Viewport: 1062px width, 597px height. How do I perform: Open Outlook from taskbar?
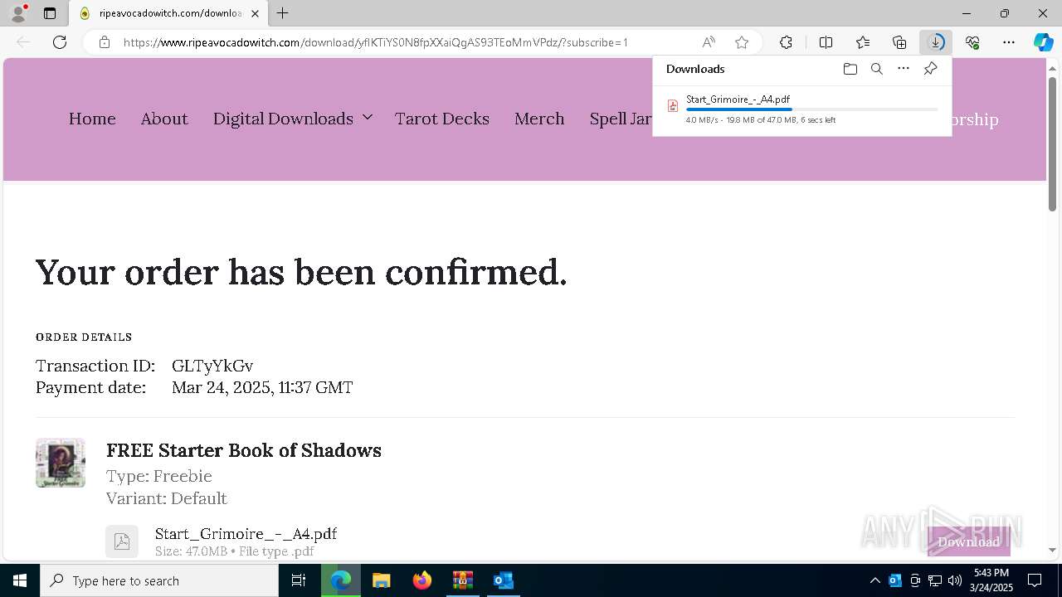pyautogui.click(x=503, y=580)
